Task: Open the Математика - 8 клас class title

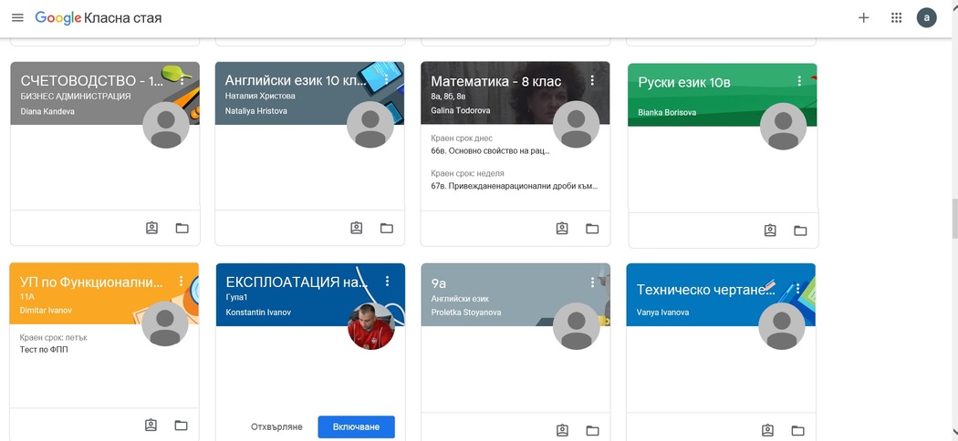Action: pyautogui.click(x=495, y=81)
